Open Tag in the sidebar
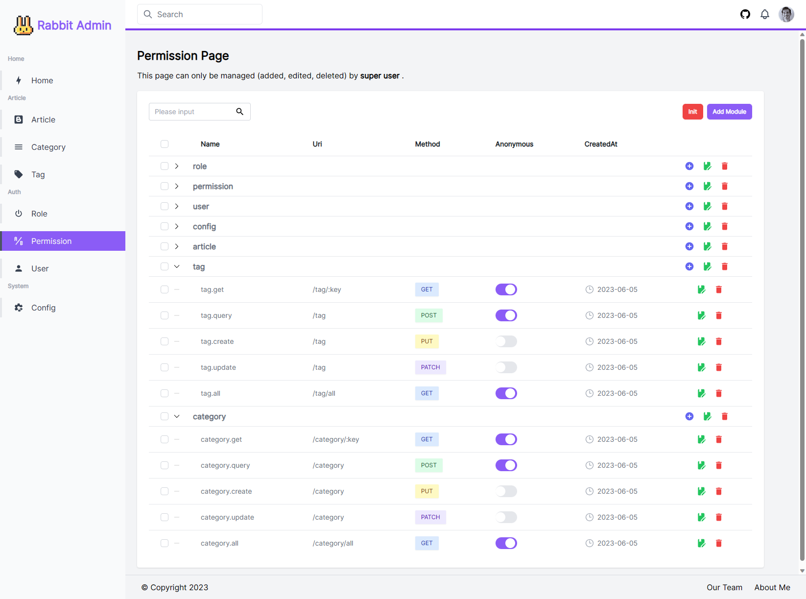The height and width of the screenshot is (599, 806). 63,174
